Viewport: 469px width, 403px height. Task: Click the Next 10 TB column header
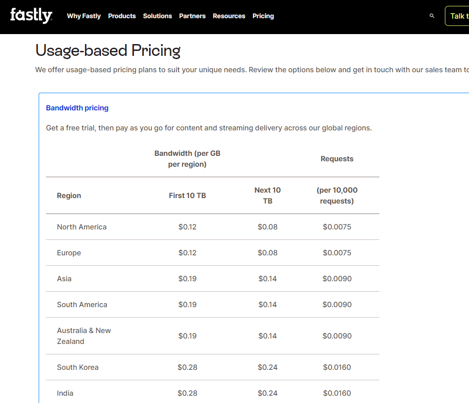coord(267,195)
